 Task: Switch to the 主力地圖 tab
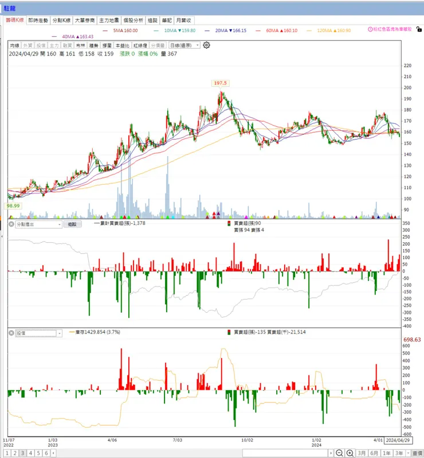(109, 20)
